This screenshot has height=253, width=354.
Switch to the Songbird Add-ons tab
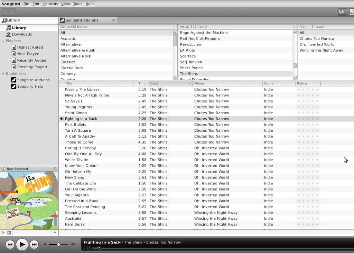[x=87, y=20]
